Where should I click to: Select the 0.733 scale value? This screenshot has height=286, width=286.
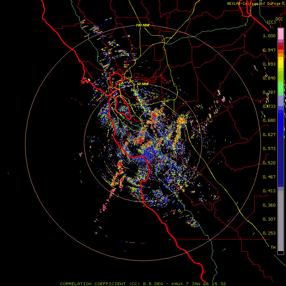point(269,106)
